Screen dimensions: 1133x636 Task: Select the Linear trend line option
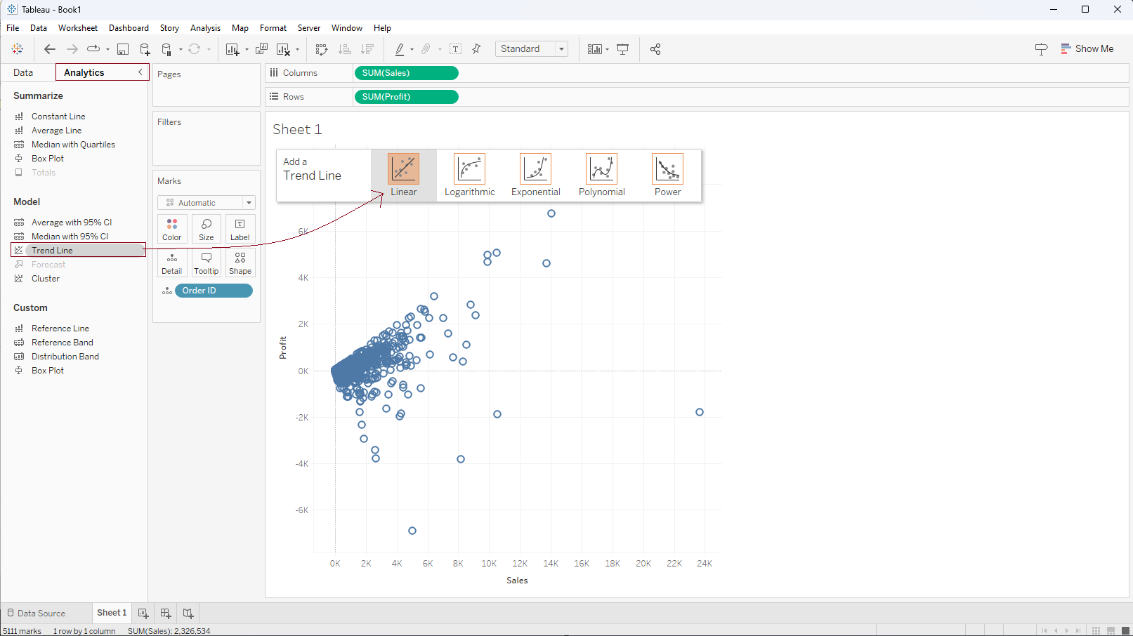point(403,175)
